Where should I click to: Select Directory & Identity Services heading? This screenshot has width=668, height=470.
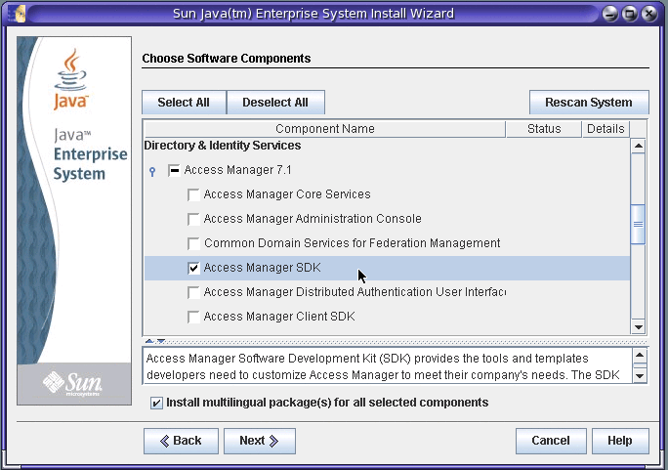[223, 146]
